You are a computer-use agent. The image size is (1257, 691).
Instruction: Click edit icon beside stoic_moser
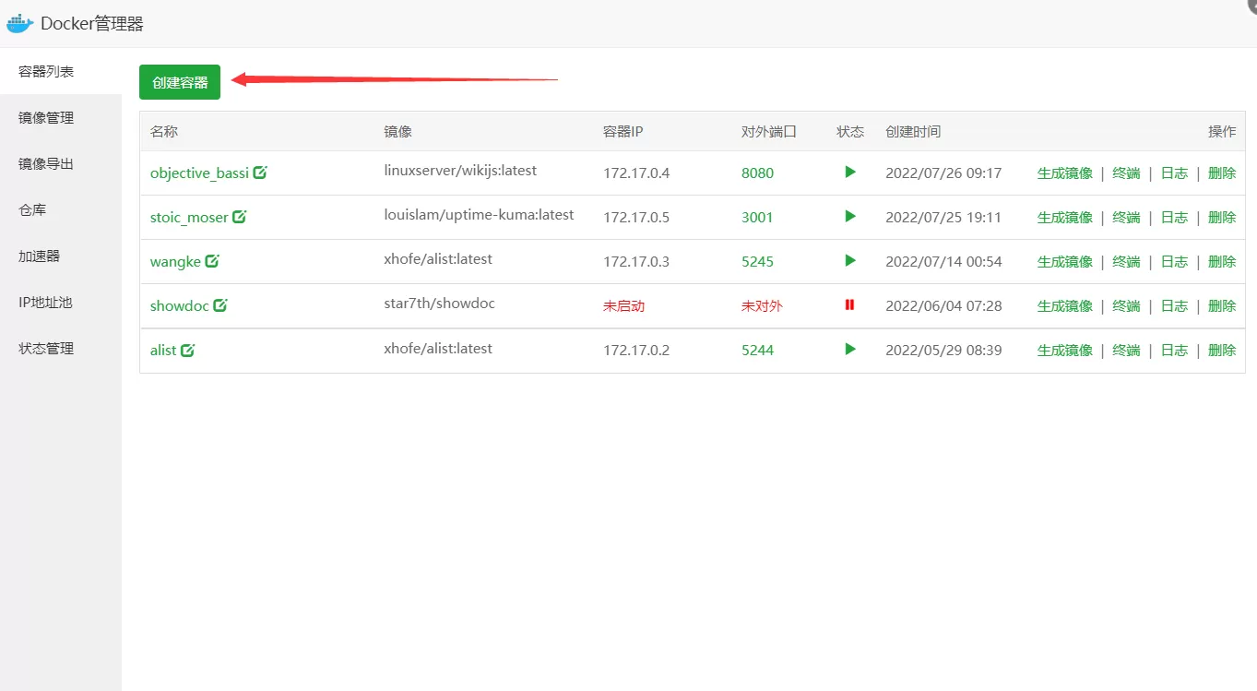[240, 217]
